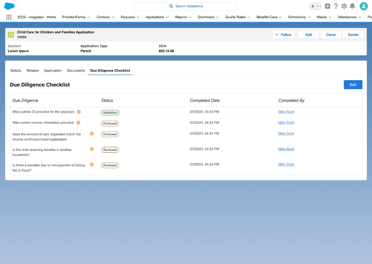The image size is (372, 264).
Task: Open the Reports nav item
Action: click(181, 17)
